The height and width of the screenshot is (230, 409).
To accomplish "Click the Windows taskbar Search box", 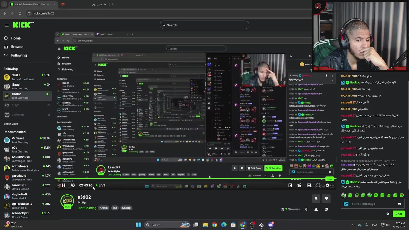I will [x=168, y=225].
